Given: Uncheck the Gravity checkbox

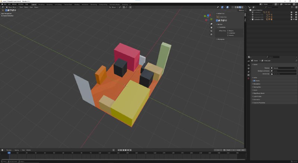Looking at the screenshot, I should click(x=254, y=81).
